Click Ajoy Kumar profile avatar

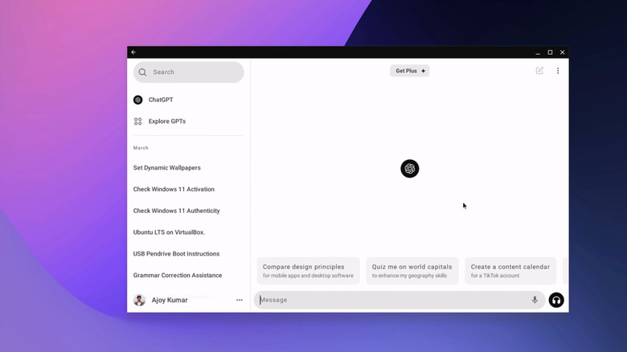[139, 300]
